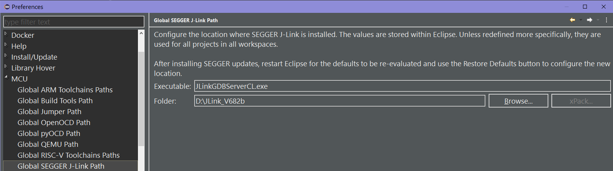Viewport: 613px width, 171px height.
Task: Select Global Build Tools Path
Action: coord(55,100)
